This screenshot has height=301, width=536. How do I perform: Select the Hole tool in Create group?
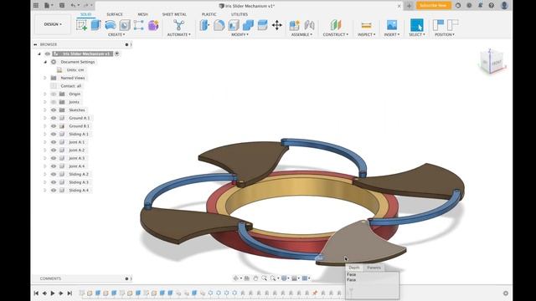tap(125, 25)
